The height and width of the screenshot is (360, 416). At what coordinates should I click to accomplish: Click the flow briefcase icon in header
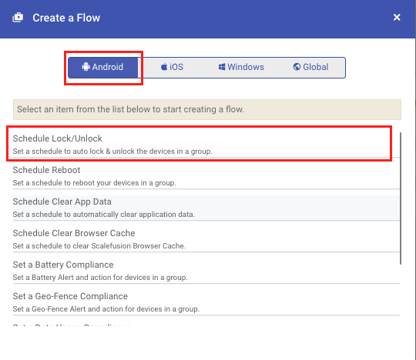[x=18, y=18]
